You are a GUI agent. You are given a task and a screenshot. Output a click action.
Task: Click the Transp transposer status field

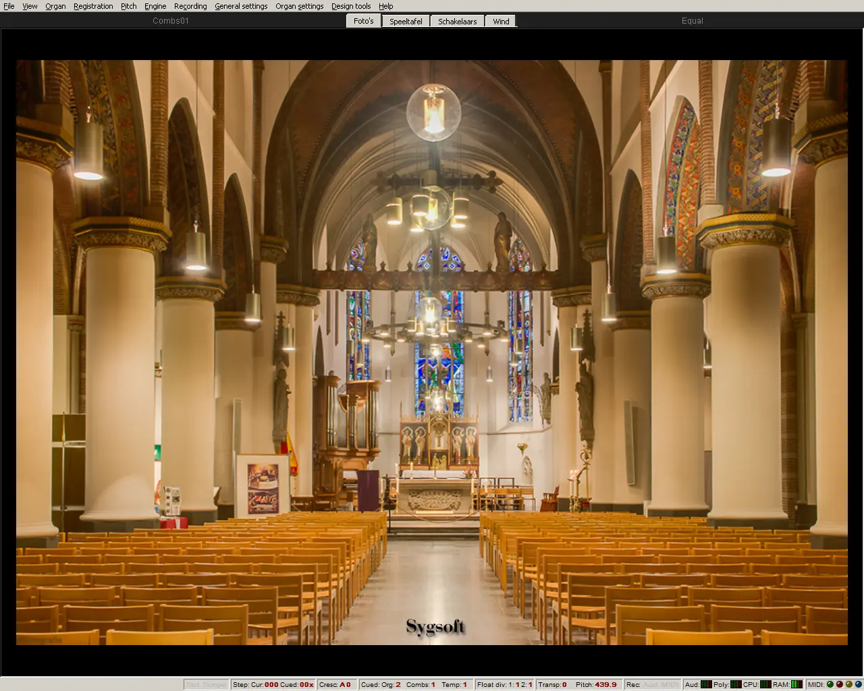tap(553, 684)
